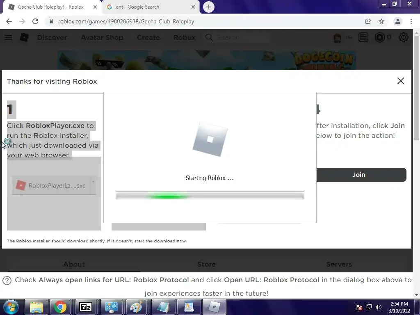Open the control panel taskbar icon
420x315 pixels.
pos(111,307)
